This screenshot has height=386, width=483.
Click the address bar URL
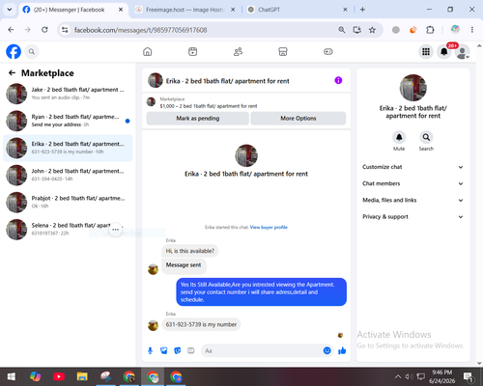coord(140,30)
